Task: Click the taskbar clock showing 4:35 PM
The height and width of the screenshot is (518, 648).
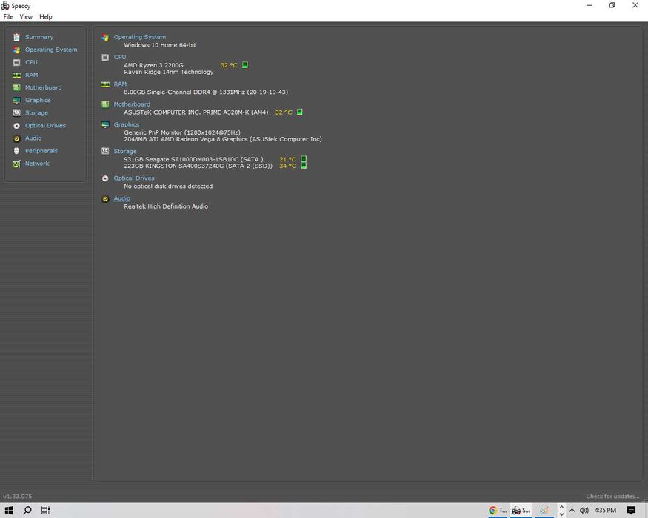Action: click(606, 511)
